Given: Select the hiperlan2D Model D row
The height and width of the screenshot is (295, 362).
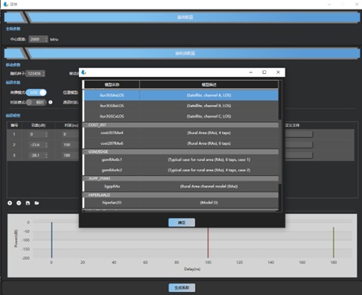Looking at the screenshot, I should coord(181,202).
